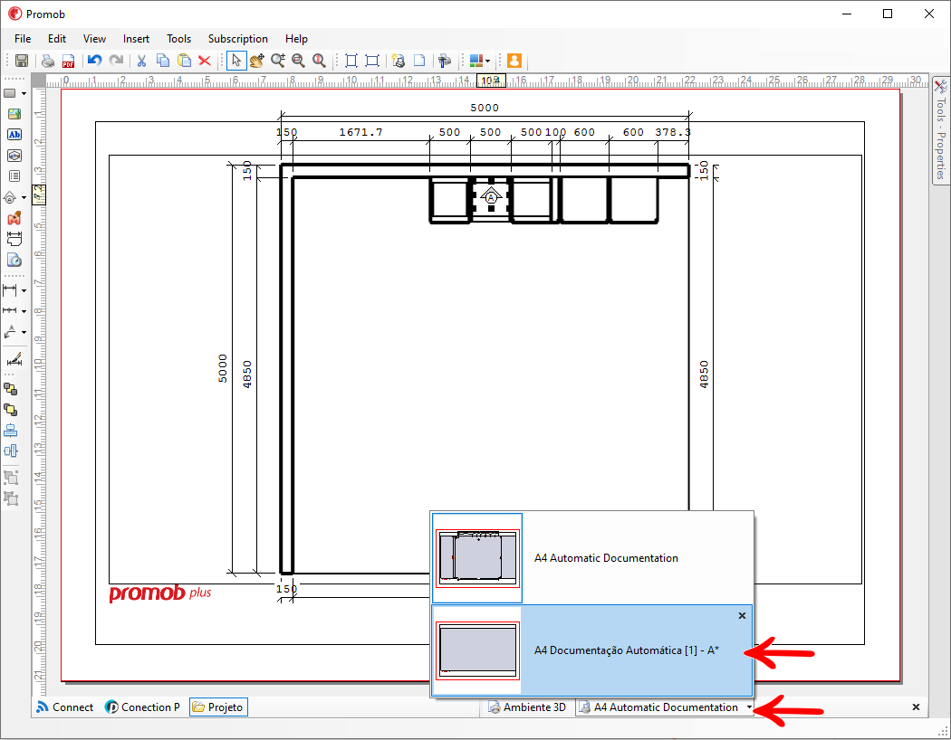Click the blank page icon

pyautogui.click(x=419, y=61)
